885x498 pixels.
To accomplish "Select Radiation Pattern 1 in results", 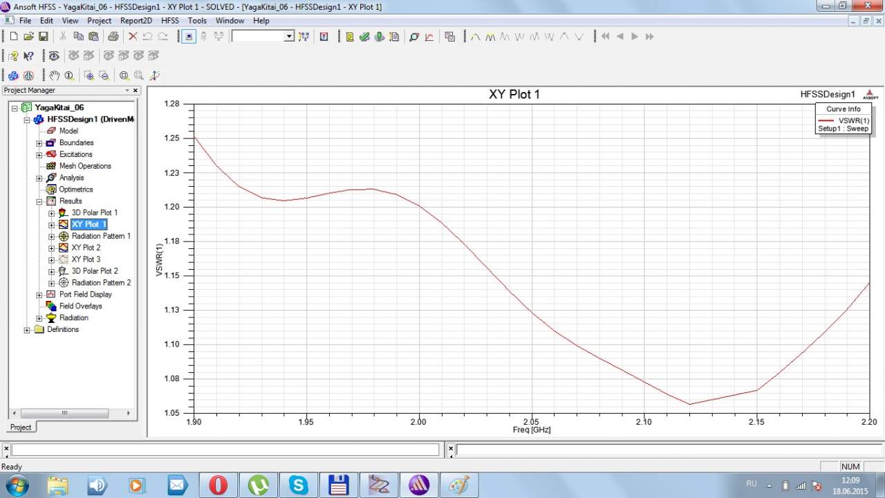I will pos(101,236).
